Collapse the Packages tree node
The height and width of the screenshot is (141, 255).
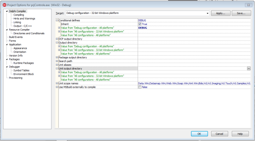pyautogui.click(x=7, y=59)
